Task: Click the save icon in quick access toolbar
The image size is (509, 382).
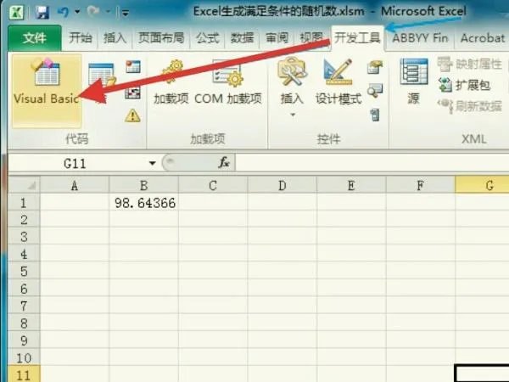Action: coord(42,14)
